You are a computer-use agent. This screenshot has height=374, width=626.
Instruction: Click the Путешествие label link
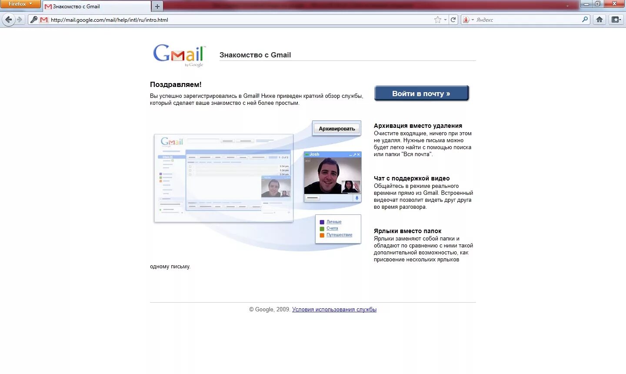(x=340, y=235)
